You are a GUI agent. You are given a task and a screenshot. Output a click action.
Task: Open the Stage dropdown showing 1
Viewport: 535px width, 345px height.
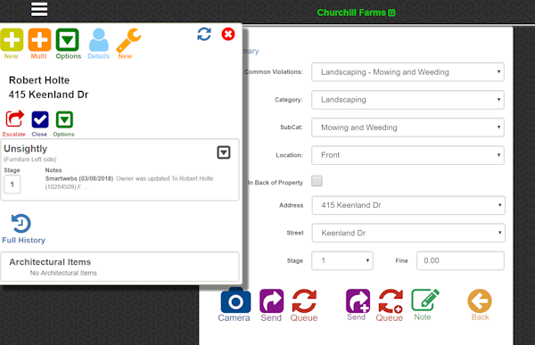pos(342,260)
